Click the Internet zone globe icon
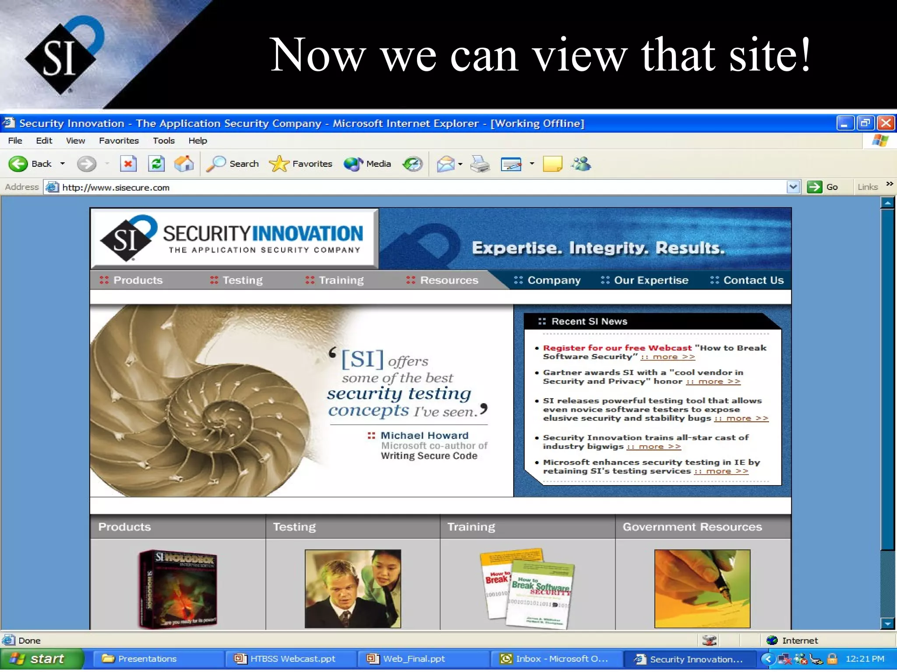This screenshot has height=672, width=897. coord(772,640)
